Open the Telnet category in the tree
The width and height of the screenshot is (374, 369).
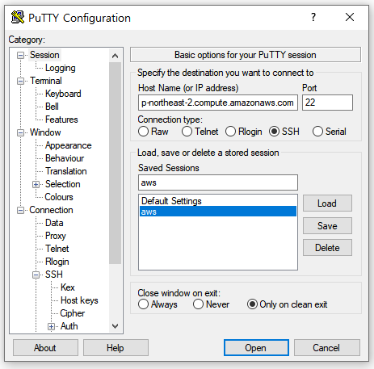pyautogui.click(x=57, y=249)
